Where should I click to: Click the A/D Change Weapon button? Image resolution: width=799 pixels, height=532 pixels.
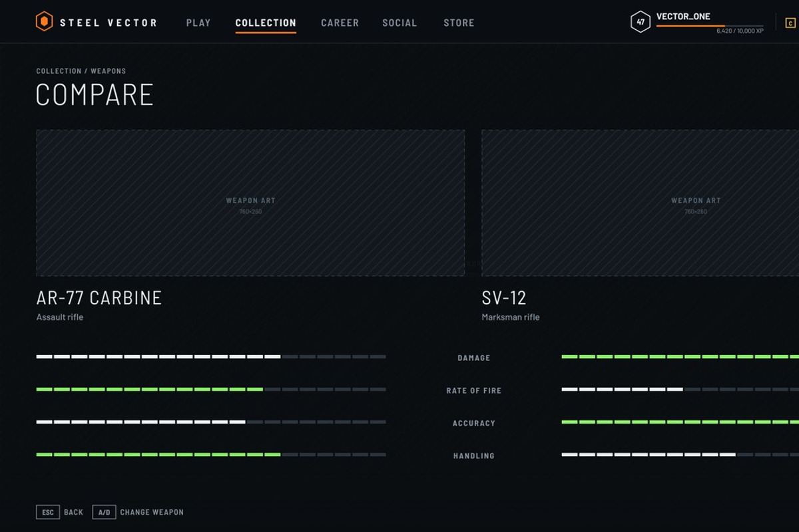(138, 512)
